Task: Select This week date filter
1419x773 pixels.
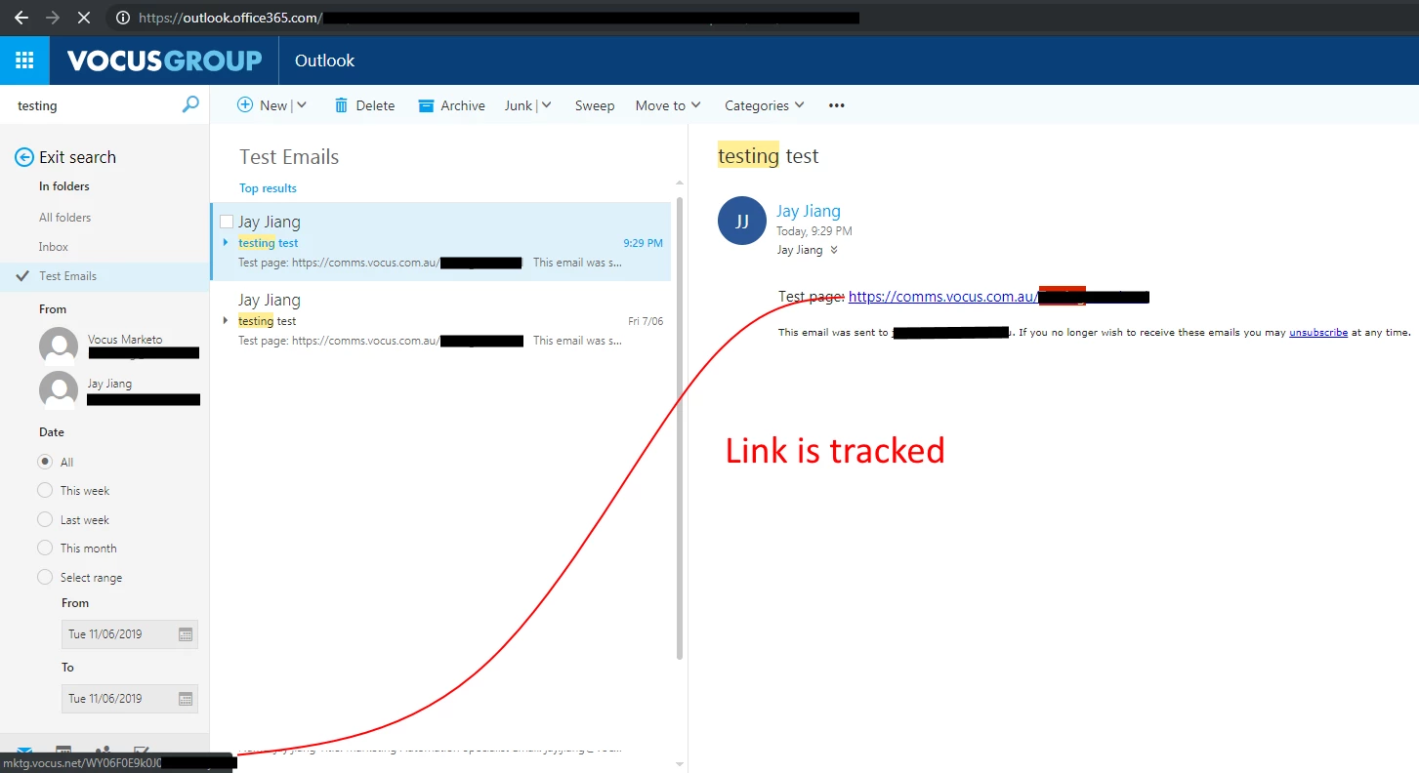Action: point(45,490)
